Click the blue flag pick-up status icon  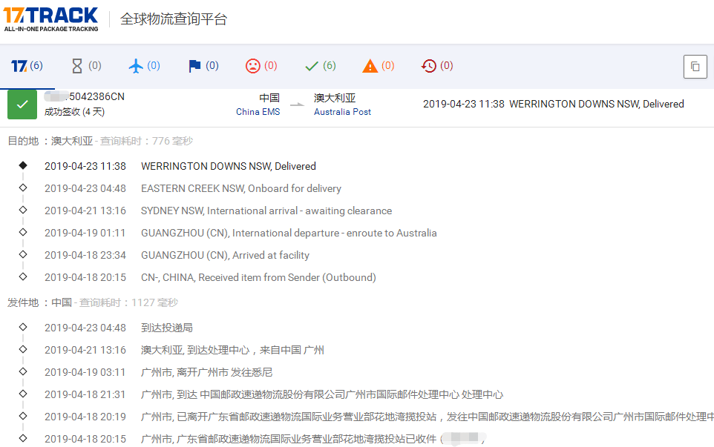(x=201, y=65)
